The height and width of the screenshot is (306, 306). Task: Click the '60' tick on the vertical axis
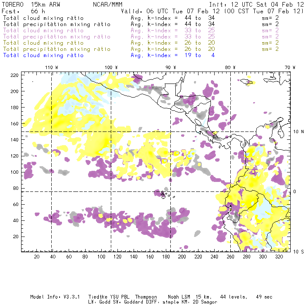16,204
